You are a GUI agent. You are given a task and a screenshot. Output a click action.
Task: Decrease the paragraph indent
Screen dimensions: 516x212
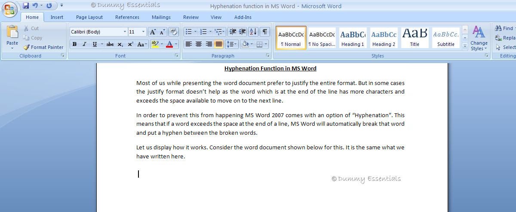pos(233,32)
